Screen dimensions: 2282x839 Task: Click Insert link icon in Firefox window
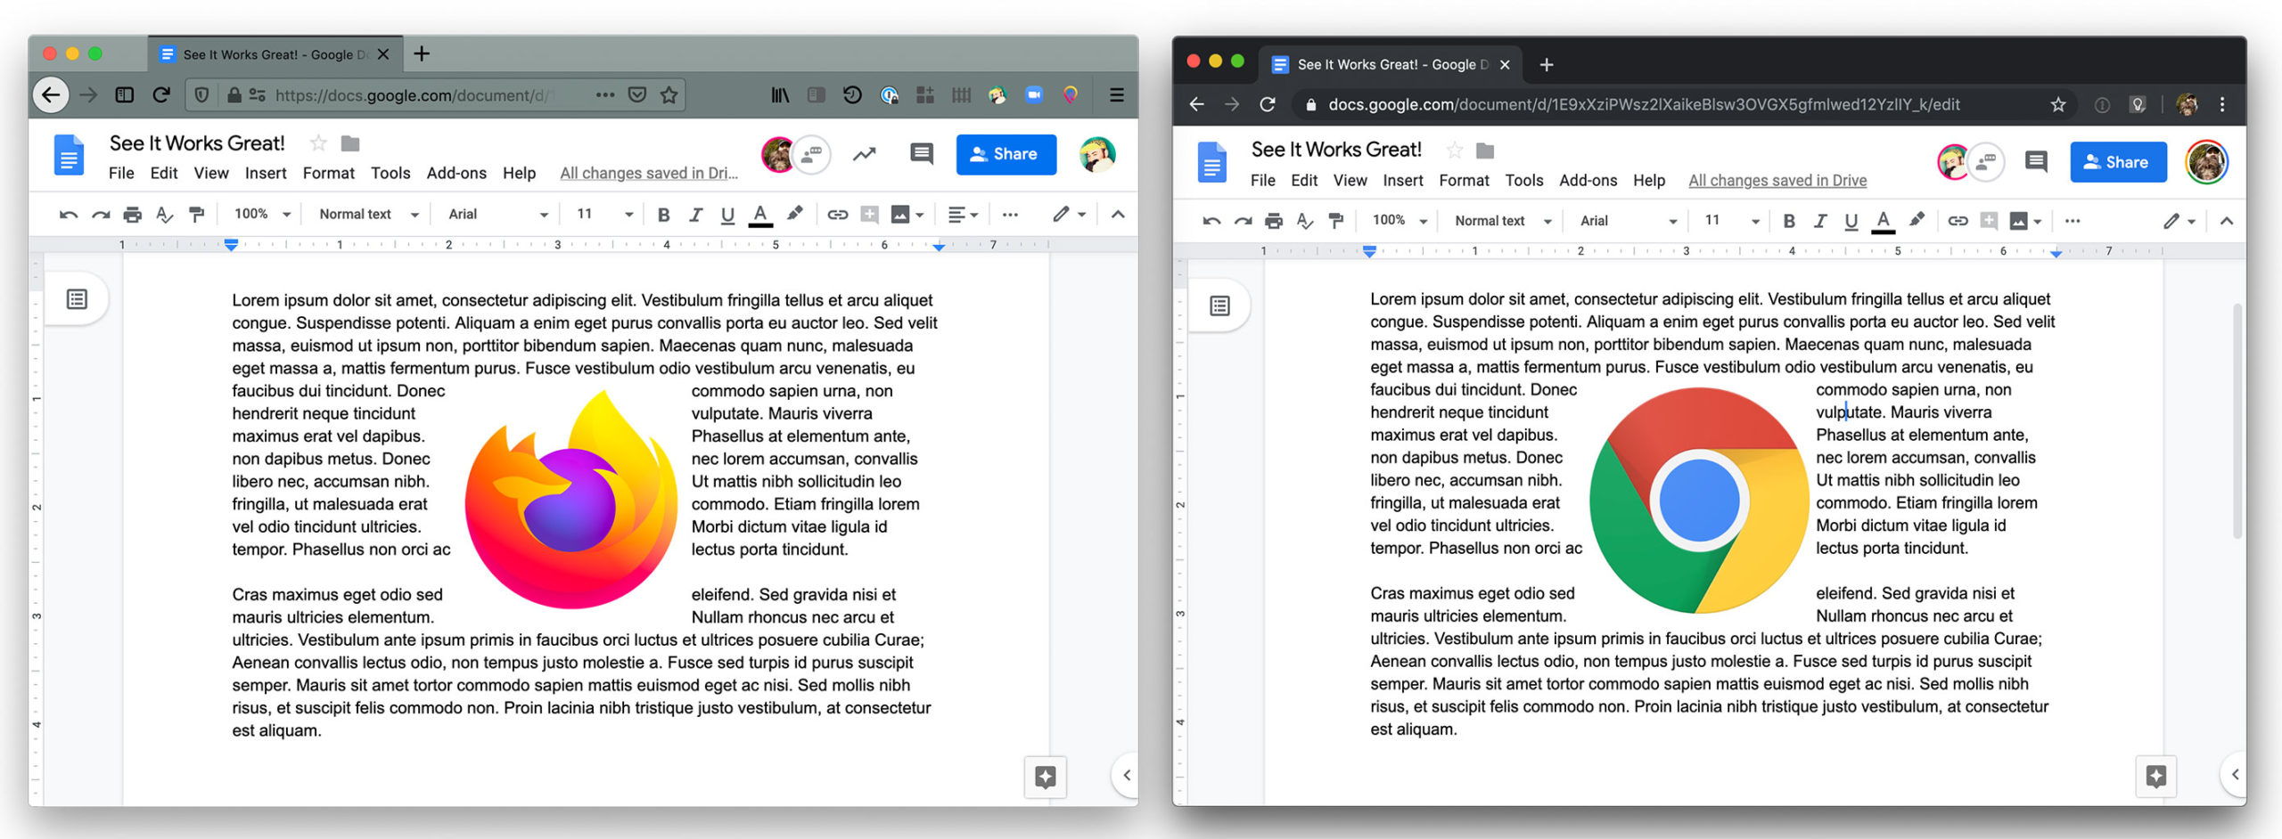tap(837, 215)
